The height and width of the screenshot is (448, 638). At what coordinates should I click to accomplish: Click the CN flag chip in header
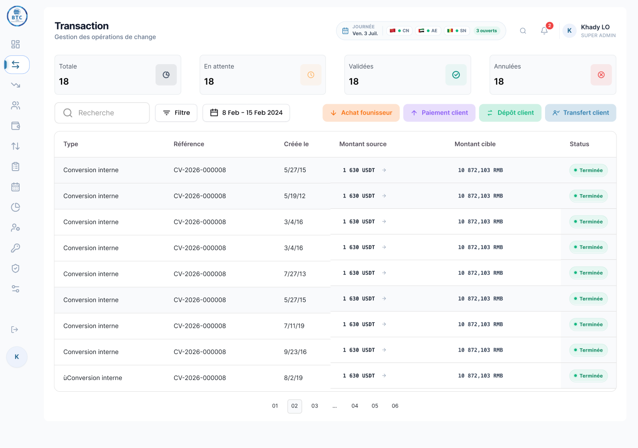tap(399, 31)
